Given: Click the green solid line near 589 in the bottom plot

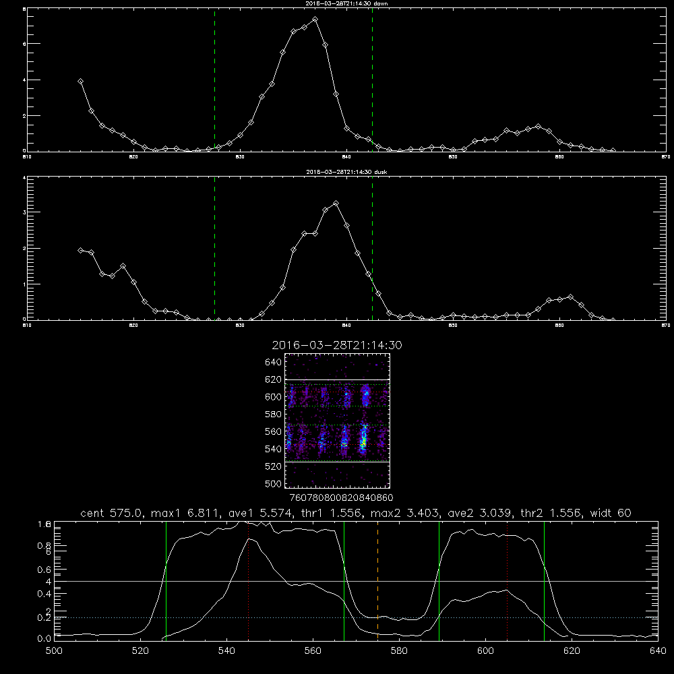Looking at the screenshot, I should [439, 581].
